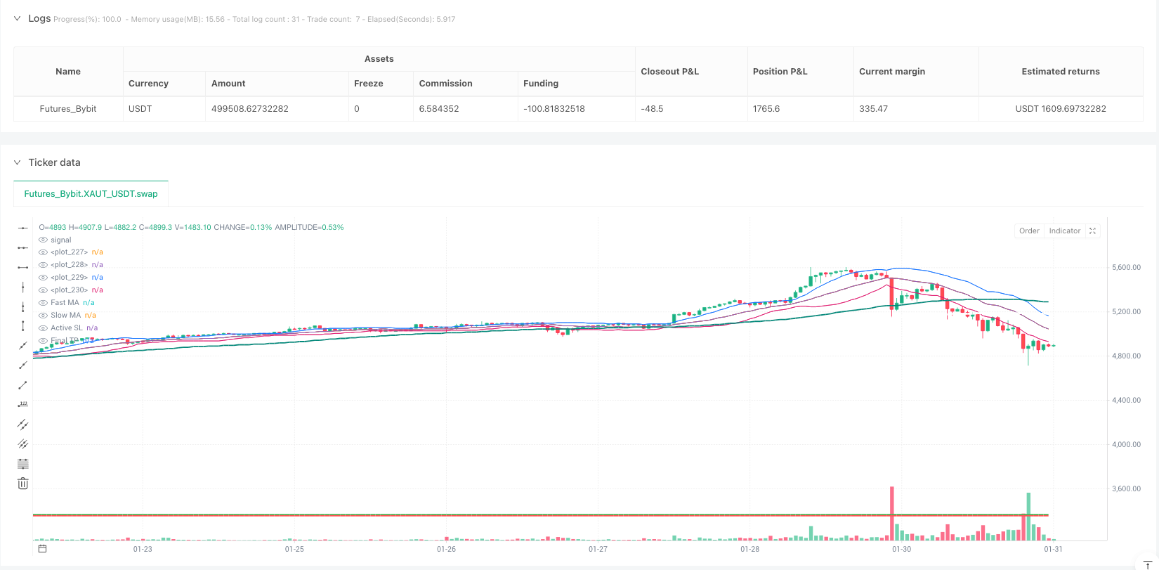This screenshot has width=1159, height=570.
Task: Collapse the Ticker data section
Action: 18,162
